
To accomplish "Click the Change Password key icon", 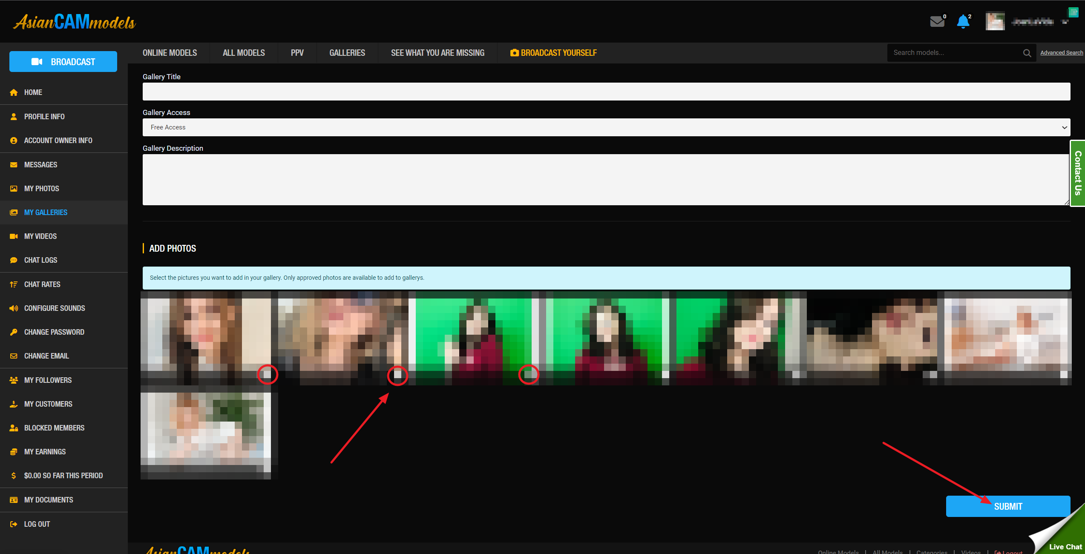I will tap(14, 332).
